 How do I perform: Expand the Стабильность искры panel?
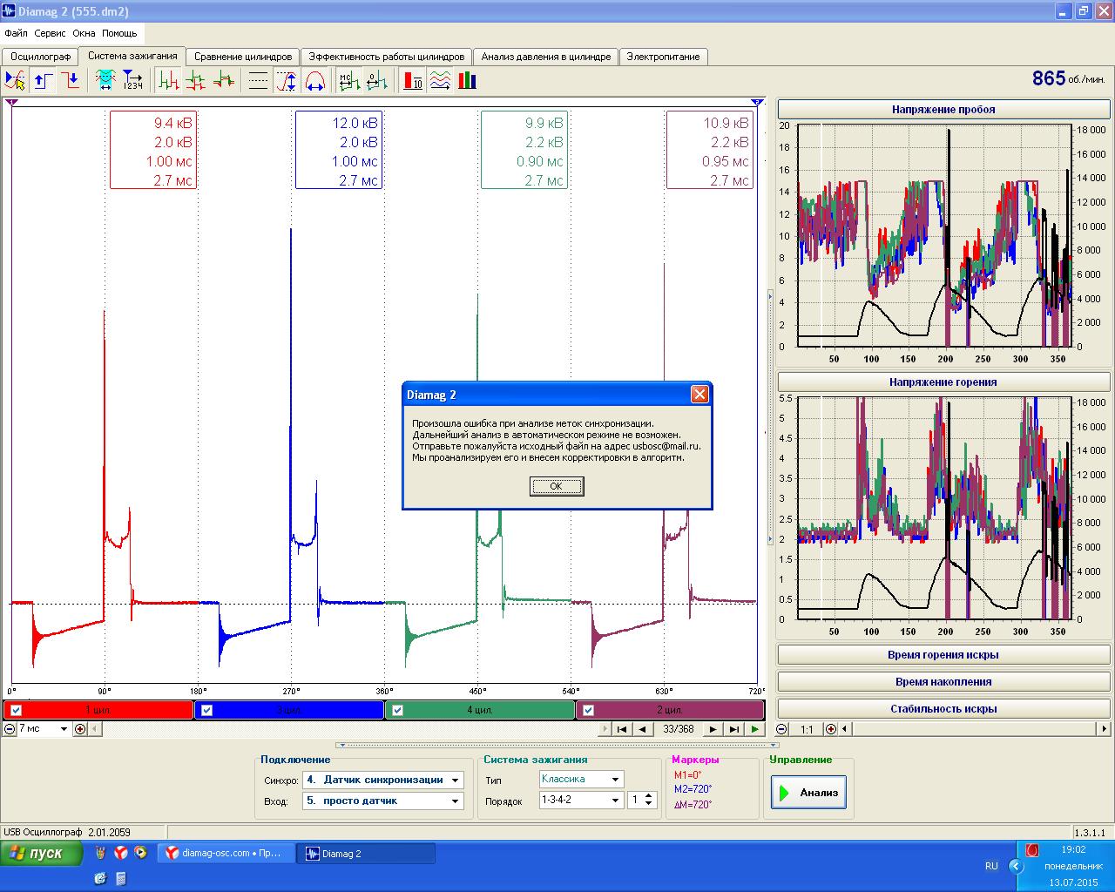pos(943,708)
